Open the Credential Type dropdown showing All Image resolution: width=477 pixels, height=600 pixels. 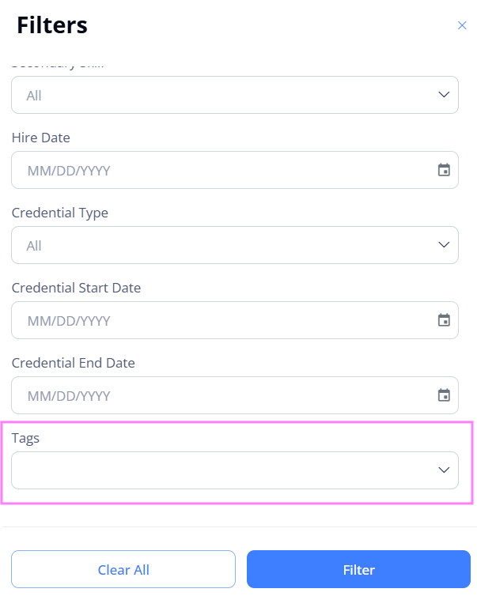pyautogui.click(x=235, y=245)
